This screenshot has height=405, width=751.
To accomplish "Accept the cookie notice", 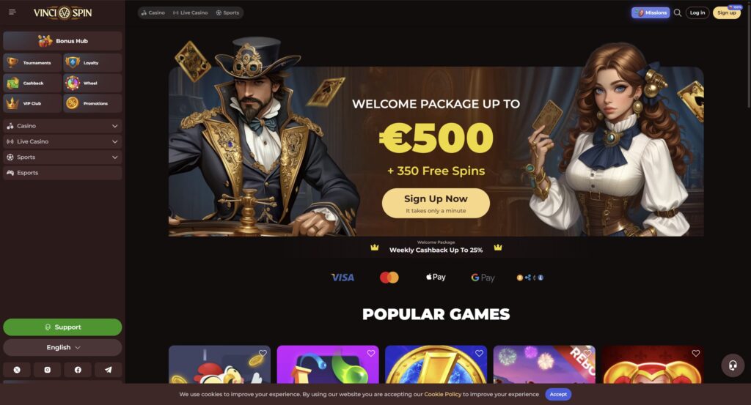I will pyautogui.click(x=558, y=395).
